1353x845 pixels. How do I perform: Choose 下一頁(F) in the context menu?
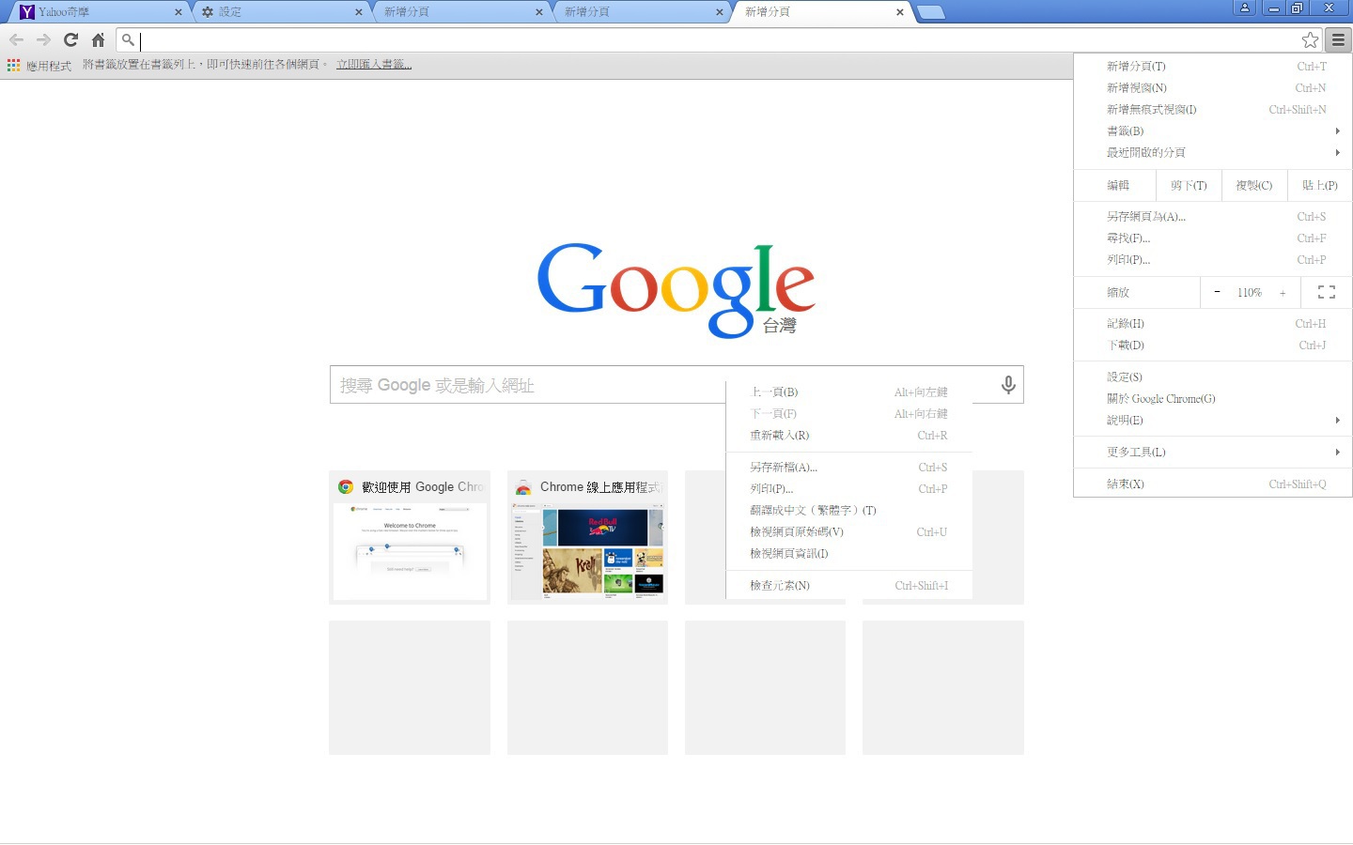click(x=849, y=413)
